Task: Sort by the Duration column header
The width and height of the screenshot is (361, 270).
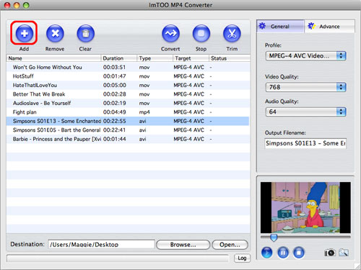Action: pos(119,58)
